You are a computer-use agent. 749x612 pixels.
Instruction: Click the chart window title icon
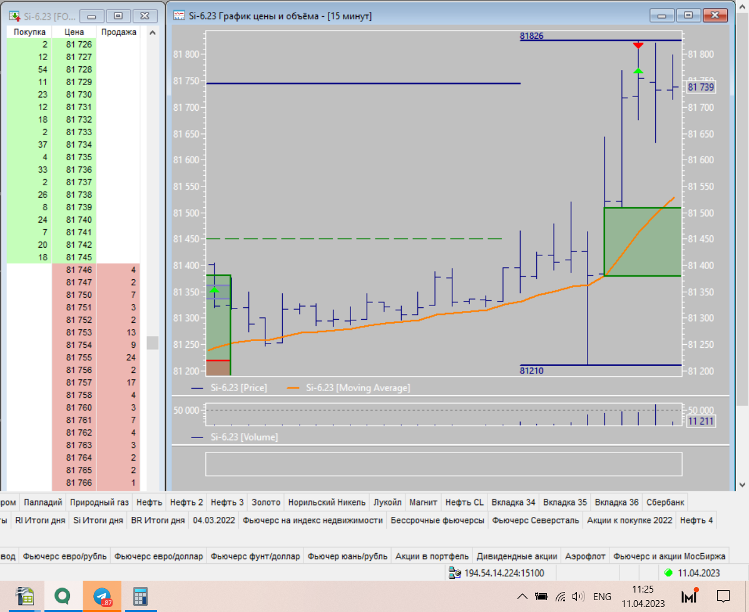[x=179, y=16]
